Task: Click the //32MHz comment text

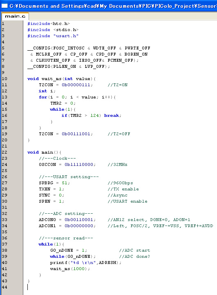Action: 117,164
